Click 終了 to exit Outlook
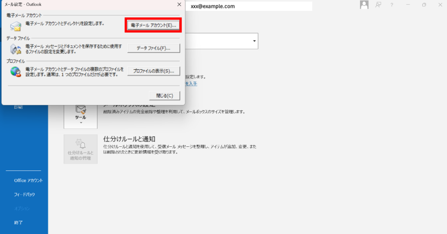Screen dimensions: 447x234 coord(18,222)
